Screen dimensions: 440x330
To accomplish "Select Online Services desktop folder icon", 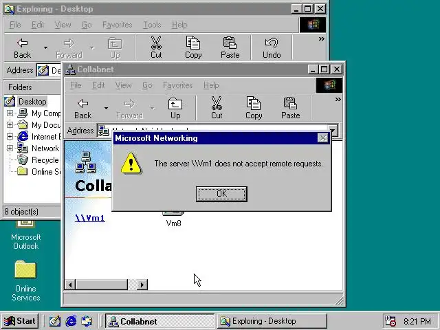I will [25, 280].
